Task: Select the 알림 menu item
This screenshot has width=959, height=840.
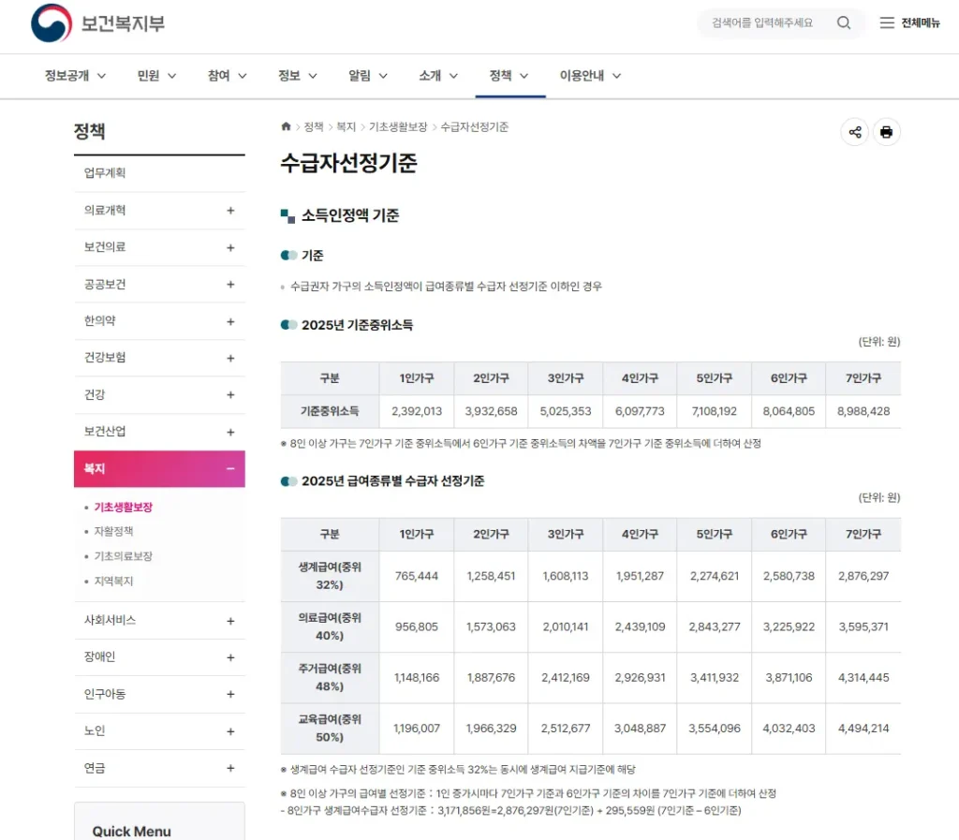Action: pos(360,76)
